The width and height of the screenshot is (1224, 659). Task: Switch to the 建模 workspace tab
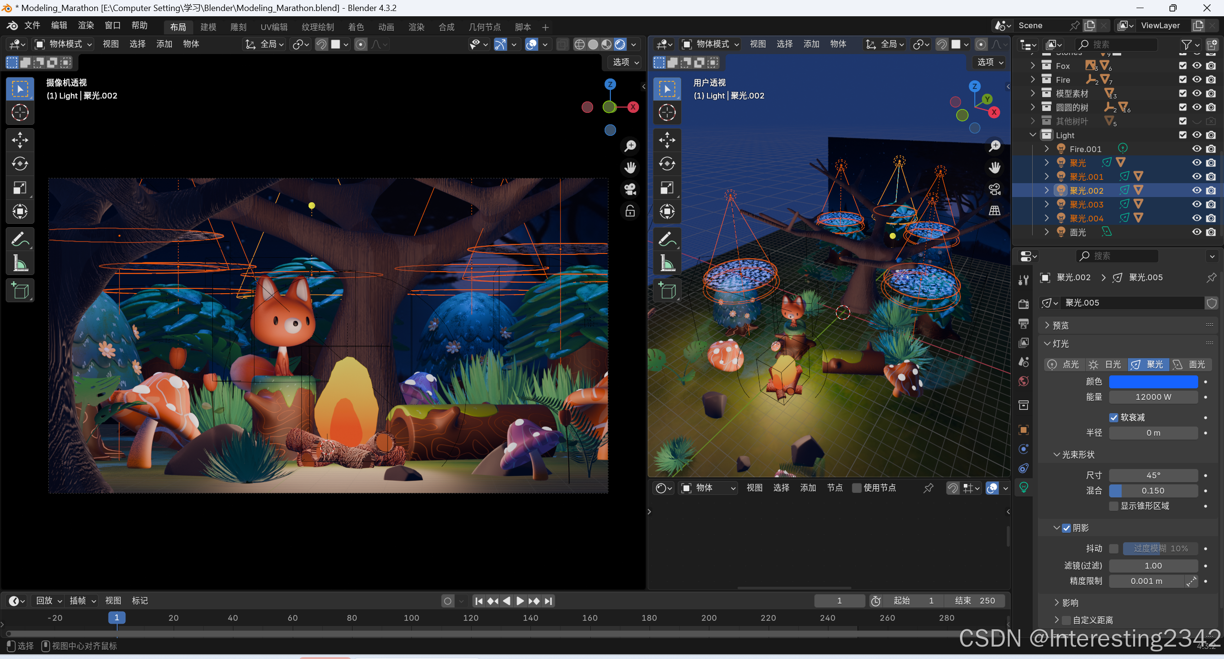[x=208, y=27]
